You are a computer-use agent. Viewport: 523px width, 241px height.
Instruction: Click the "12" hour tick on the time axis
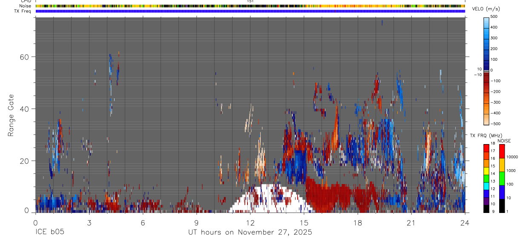pos(250,222)
